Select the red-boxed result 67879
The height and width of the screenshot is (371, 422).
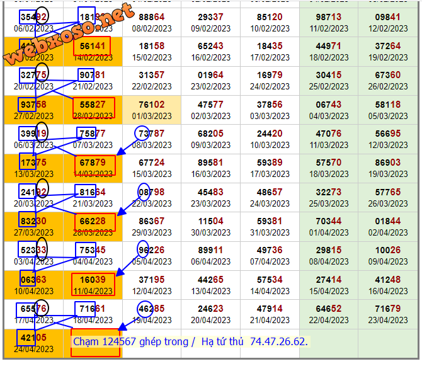click(x=93, y=163)
